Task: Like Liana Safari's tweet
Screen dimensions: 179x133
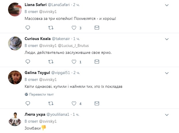Action: click(74, 28)
